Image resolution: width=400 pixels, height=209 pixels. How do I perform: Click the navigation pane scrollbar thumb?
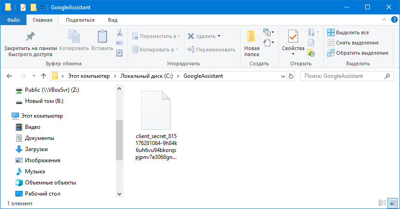tap(120, 140)
